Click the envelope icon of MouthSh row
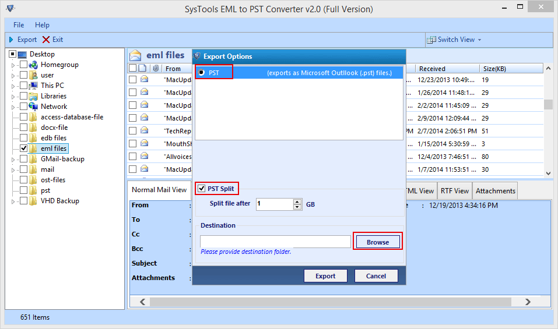 tap(144, 143)
